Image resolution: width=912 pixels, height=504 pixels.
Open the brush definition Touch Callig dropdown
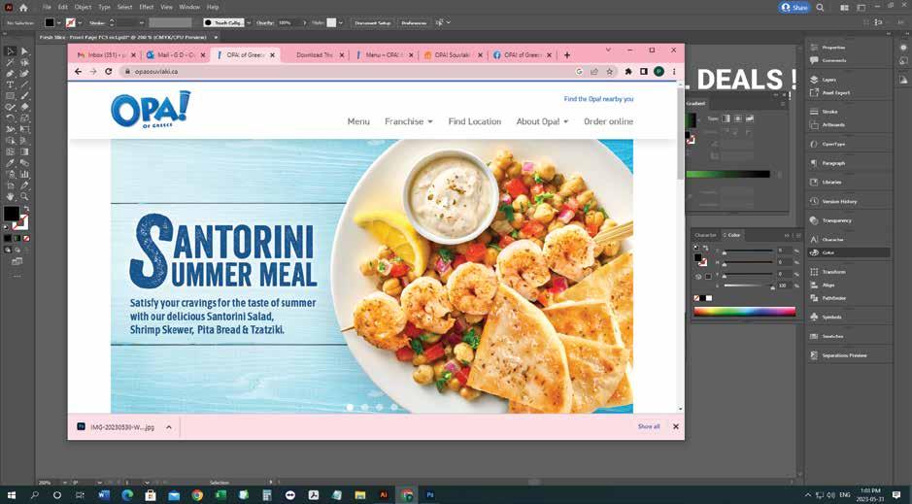pos(249,22)
